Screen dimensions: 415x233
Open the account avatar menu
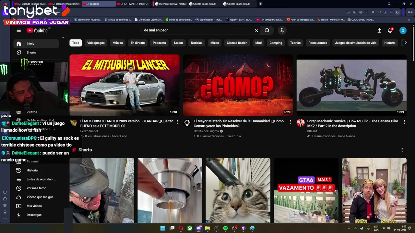(403, 30)
